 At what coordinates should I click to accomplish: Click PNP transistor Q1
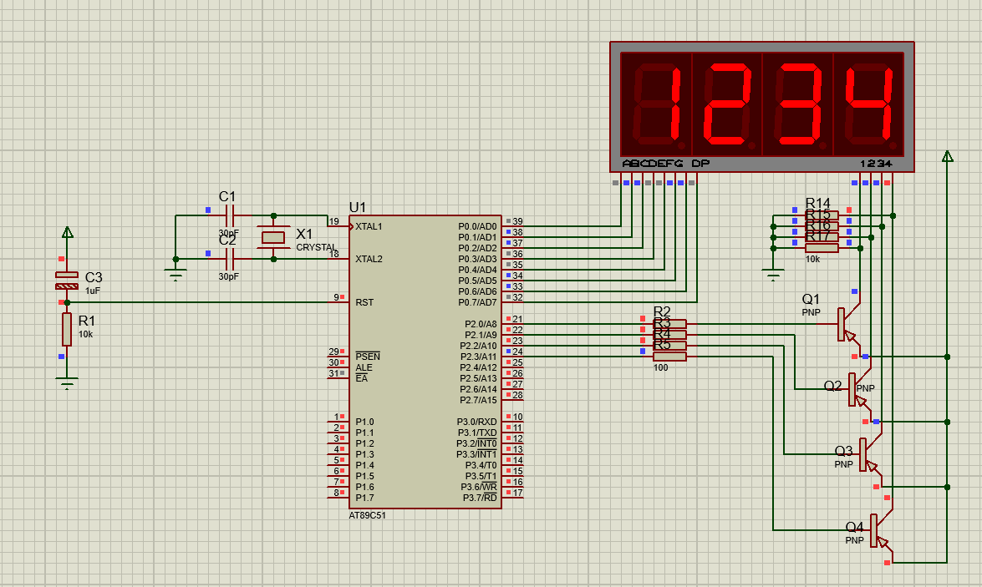pyautogui.click(x=844, y=324)
